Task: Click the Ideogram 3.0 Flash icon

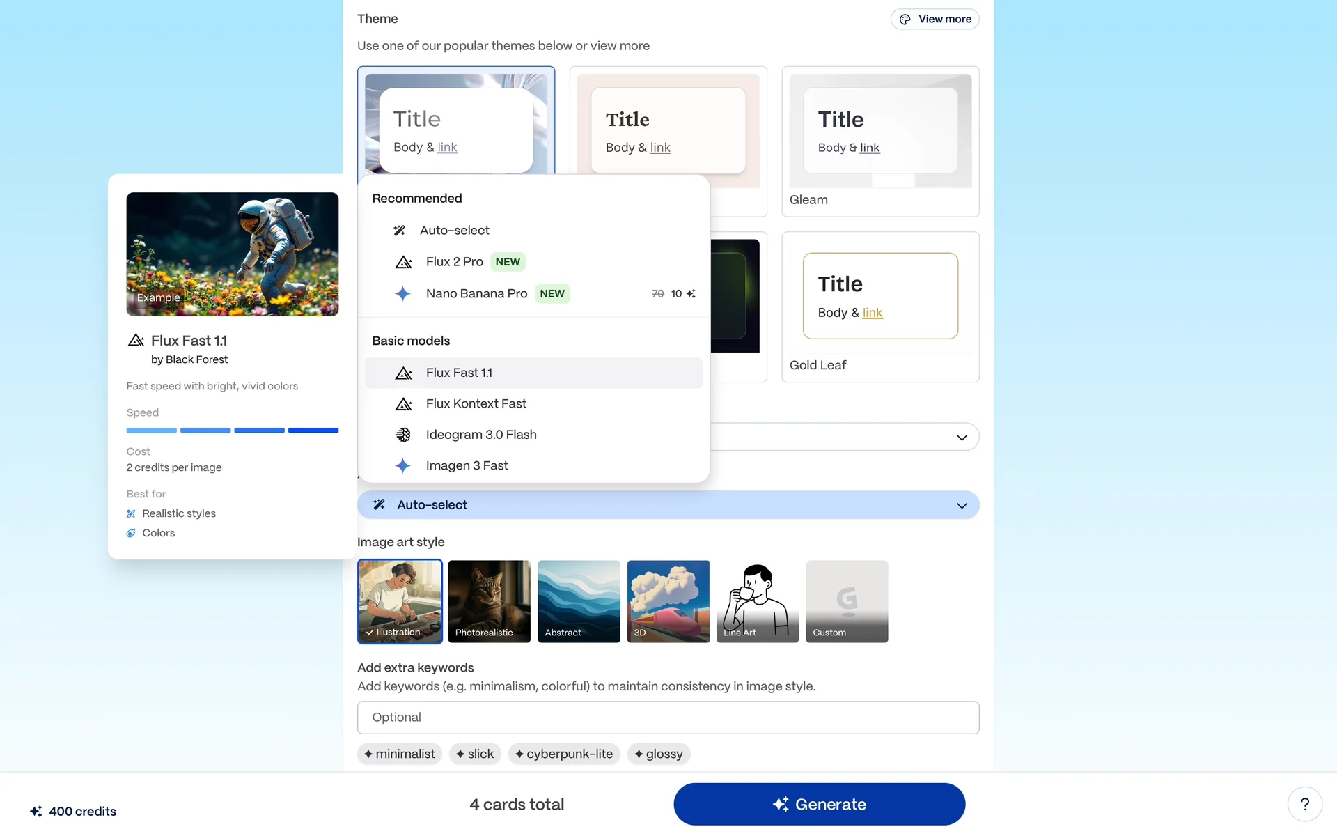Action: [402, 435]
